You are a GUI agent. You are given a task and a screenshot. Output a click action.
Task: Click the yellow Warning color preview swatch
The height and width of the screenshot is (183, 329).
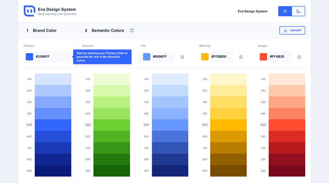205,57
